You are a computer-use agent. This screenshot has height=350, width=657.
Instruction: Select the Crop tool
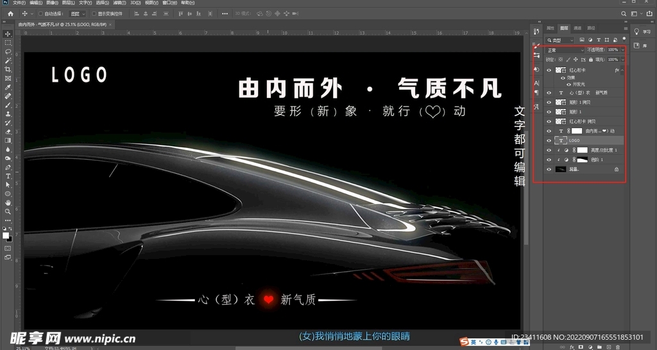[x=8, y=69]
